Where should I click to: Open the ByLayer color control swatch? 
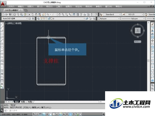pos(109,19)
